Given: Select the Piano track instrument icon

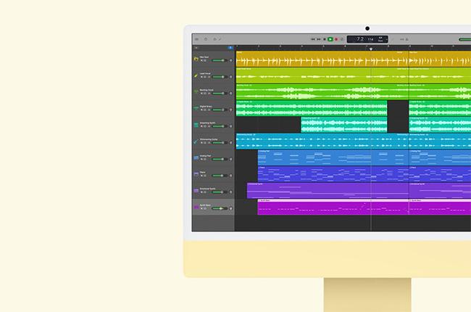Looking at the screenshot, I should 196,174.
